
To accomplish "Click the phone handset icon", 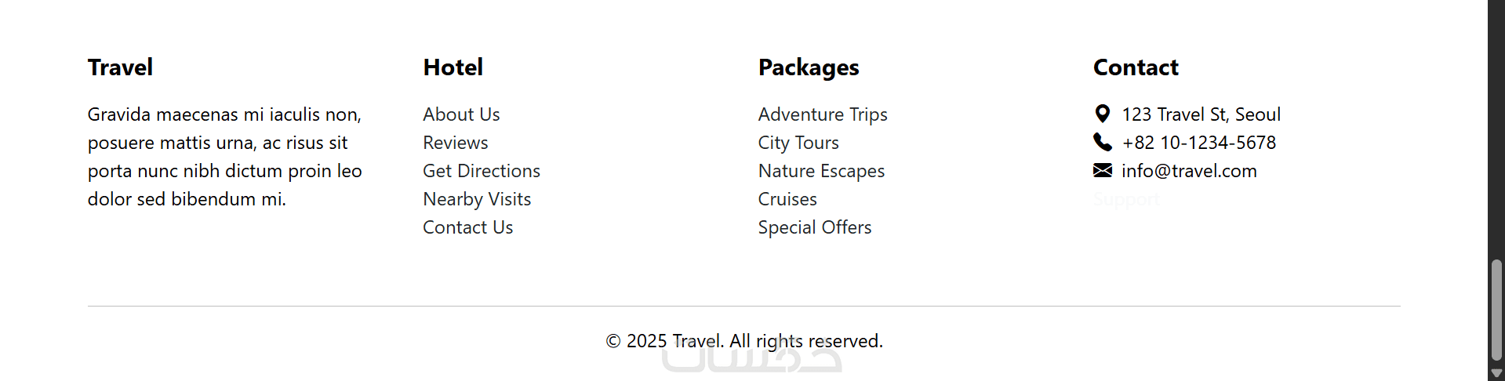I will [x=1102, y=142].
